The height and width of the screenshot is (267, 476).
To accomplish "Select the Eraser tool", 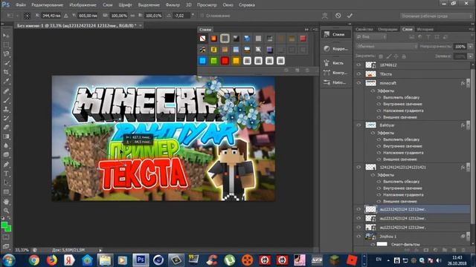I will coord(6,128).
